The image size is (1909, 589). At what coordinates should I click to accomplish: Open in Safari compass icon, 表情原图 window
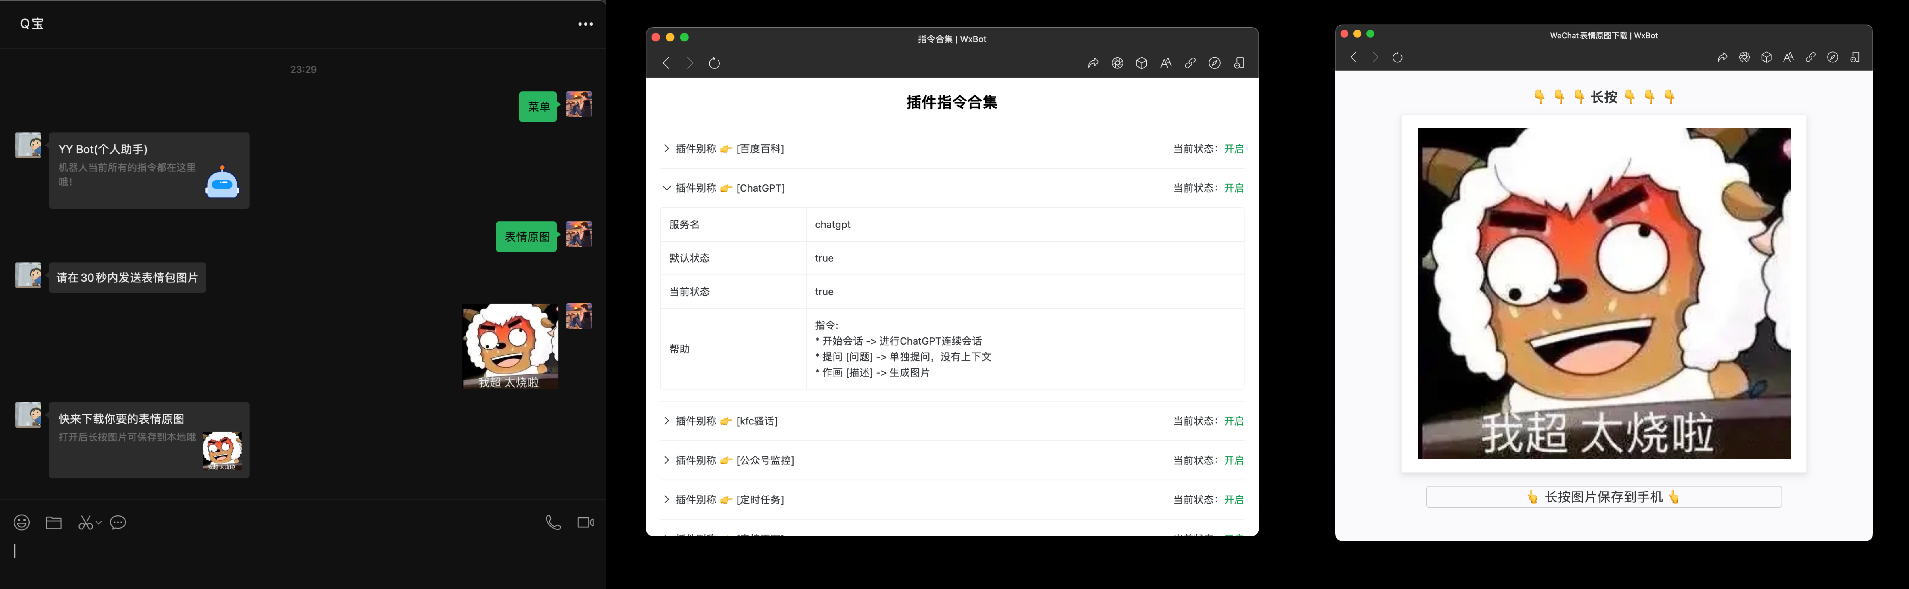1833,57
